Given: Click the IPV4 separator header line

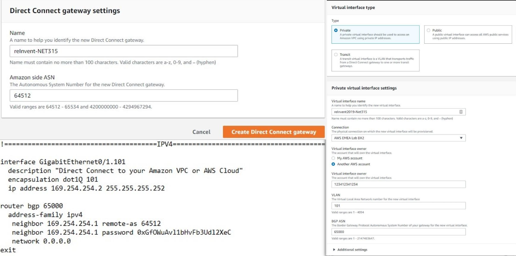Looking at the screenshot, I should coord(163,144).
